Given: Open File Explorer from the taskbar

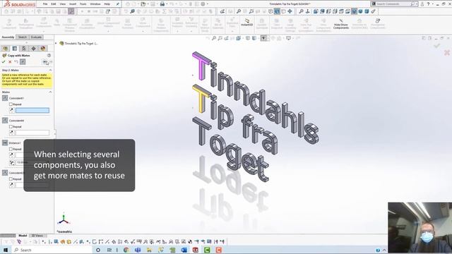Looking at the screenshot, I should (149, 250).
